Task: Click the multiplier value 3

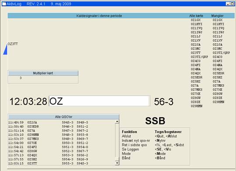Action: pyautogui.click(x=21, y=78)
